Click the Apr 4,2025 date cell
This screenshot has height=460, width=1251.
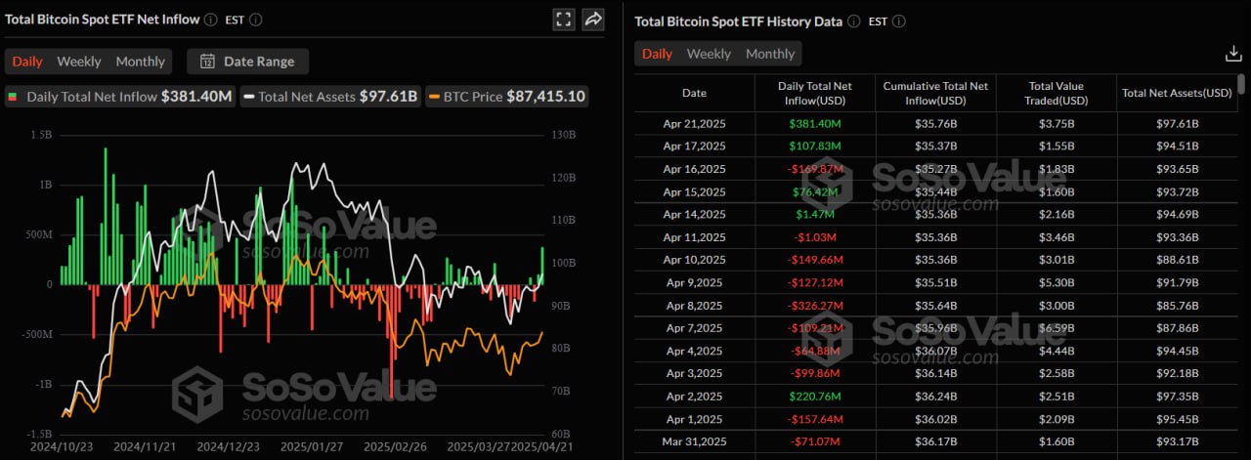click(x=694, y=351)
